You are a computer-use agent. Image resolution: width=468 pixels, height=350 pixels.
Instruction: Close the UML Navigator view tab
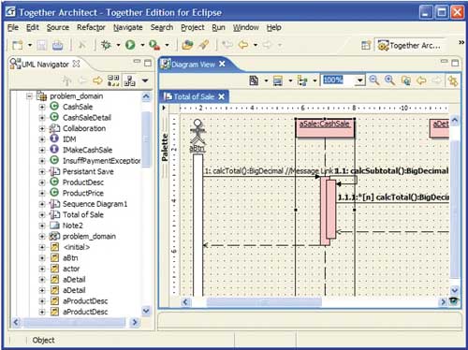tap(76, 64)
